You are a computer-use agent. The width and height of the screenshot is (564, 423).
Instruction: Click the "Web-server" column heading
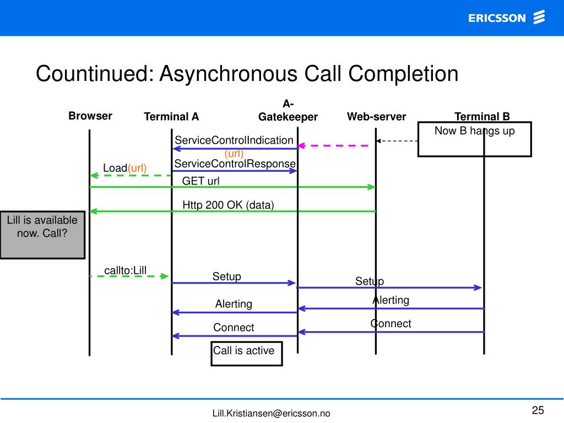tap(376, 117)
